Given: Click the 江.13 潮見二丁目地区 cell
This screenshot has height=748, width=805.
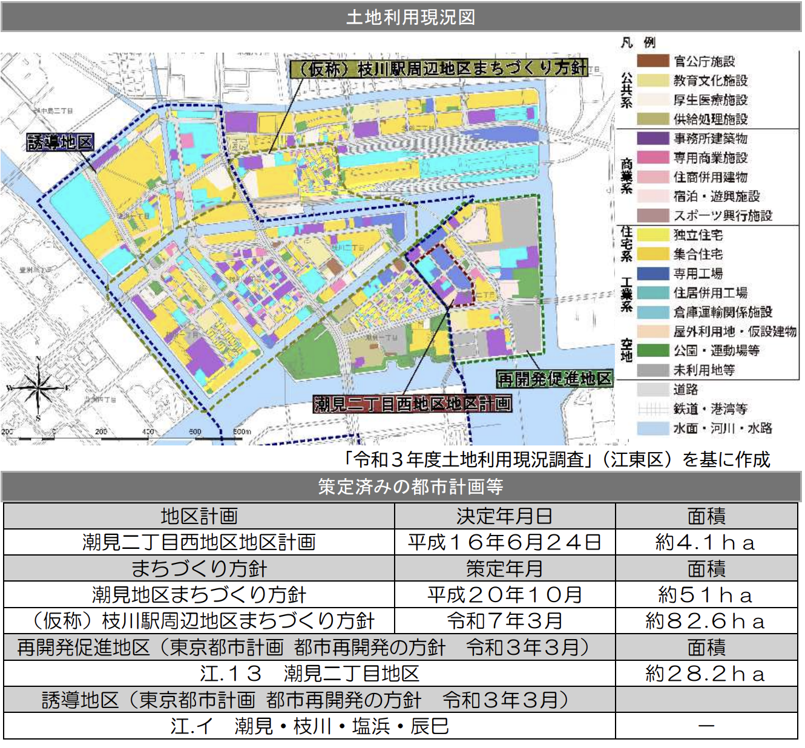Looking at the screenshot, I should pos(309,673).
